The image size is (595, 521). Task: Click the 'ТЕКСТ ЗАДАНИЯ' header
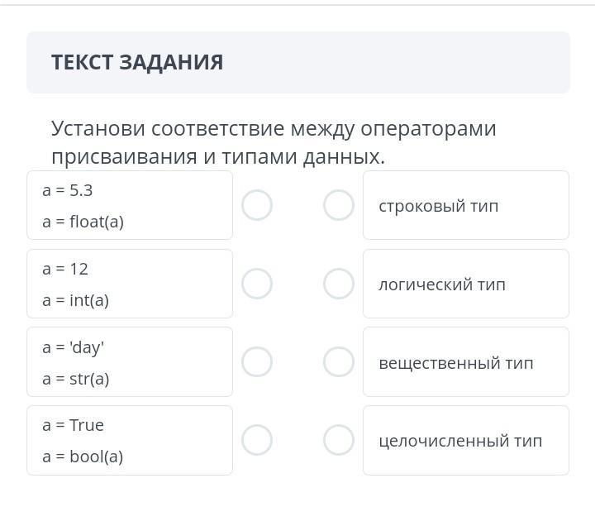(x=137, y=63)
